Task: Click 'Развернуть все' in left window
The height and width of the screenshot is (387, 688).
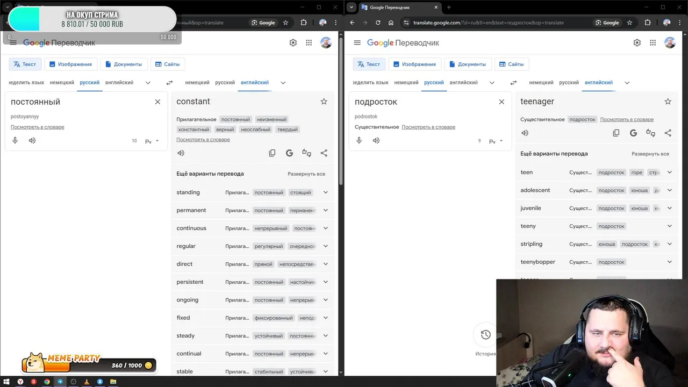Action: pyautogui.click(x=306, y=174)
